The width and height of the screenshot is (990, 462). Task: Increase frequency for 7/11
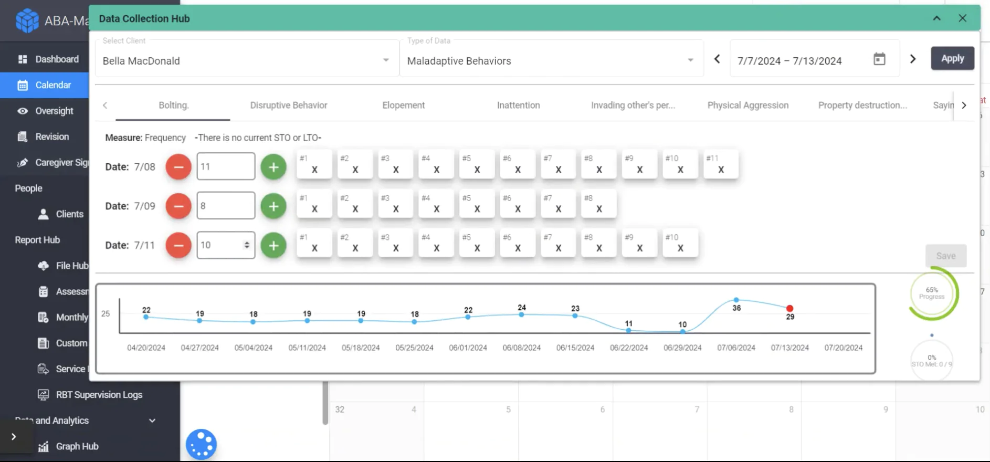pos(273,245)
